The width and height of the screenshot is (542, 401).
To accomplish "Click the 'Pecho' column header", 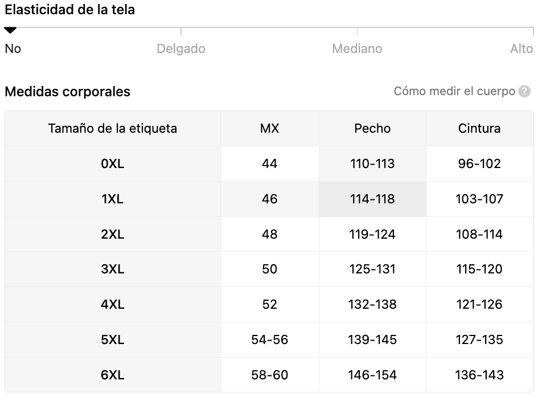I will point(372,129).
